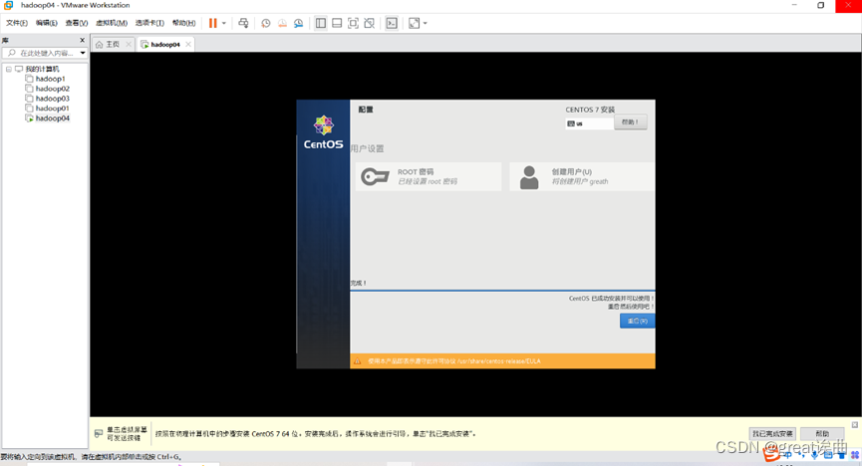Screen dimensions: 862x466
Task: Open the 帮助(H) menu
Action: (x=183, y=23)
